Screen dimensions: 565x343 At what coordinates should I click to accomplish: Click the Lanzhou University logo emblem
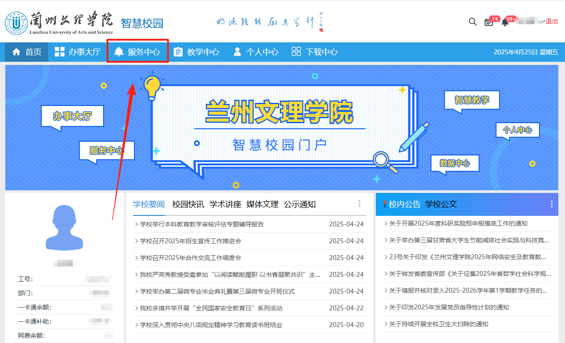(16, 23)
